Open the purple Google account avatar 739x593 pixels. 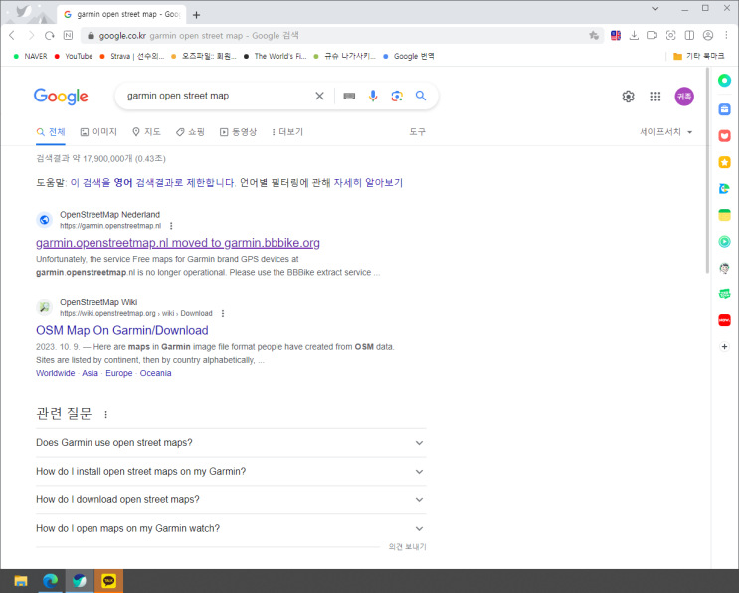(684, 97)
